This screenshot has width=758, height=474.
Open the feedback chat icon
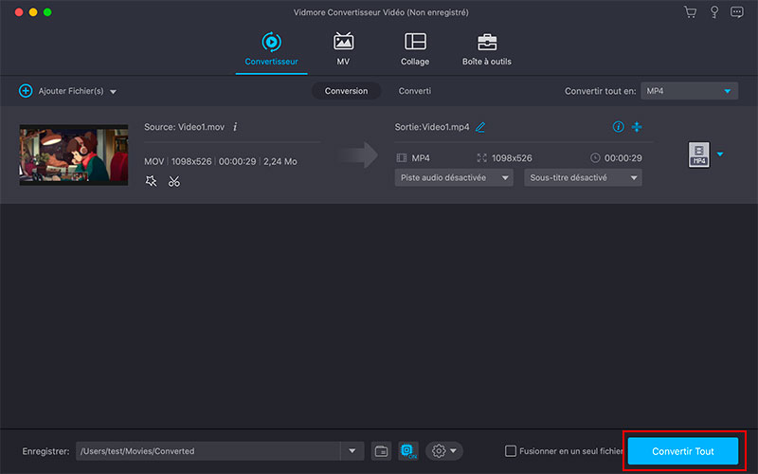(x=735, y=12)
